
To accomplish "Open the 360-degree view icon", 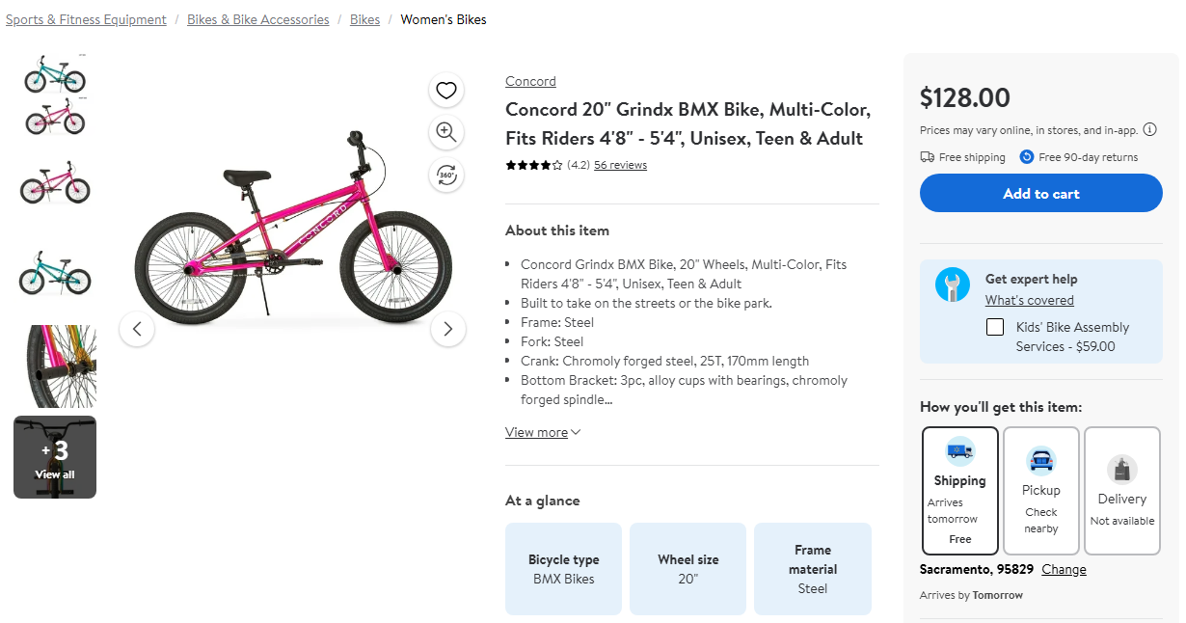I will 445,175.
